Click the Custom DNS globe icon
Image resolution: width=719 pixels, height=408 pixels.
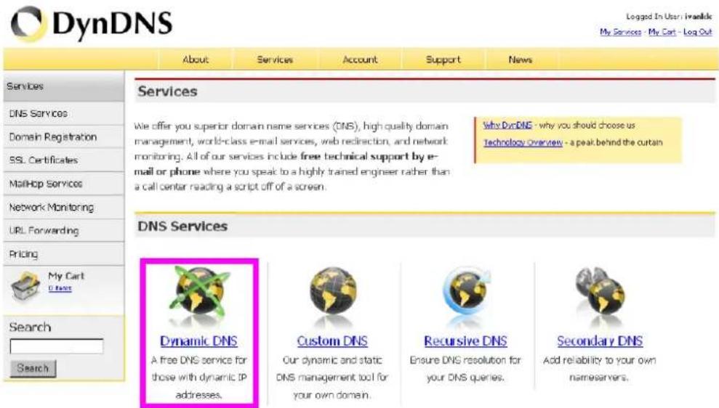(x=332, y=291)
